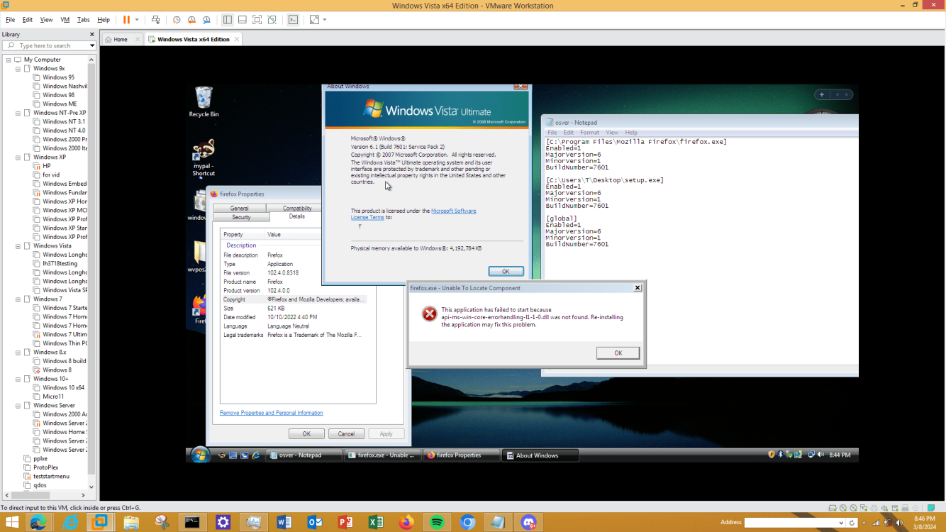Click the Library scroll-down arrow
946x532 pixels.
(91, 487)
